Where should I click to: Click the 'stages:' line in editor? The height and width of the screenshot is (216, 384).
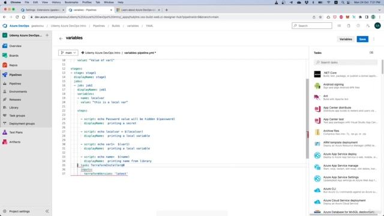click(76, 68)
